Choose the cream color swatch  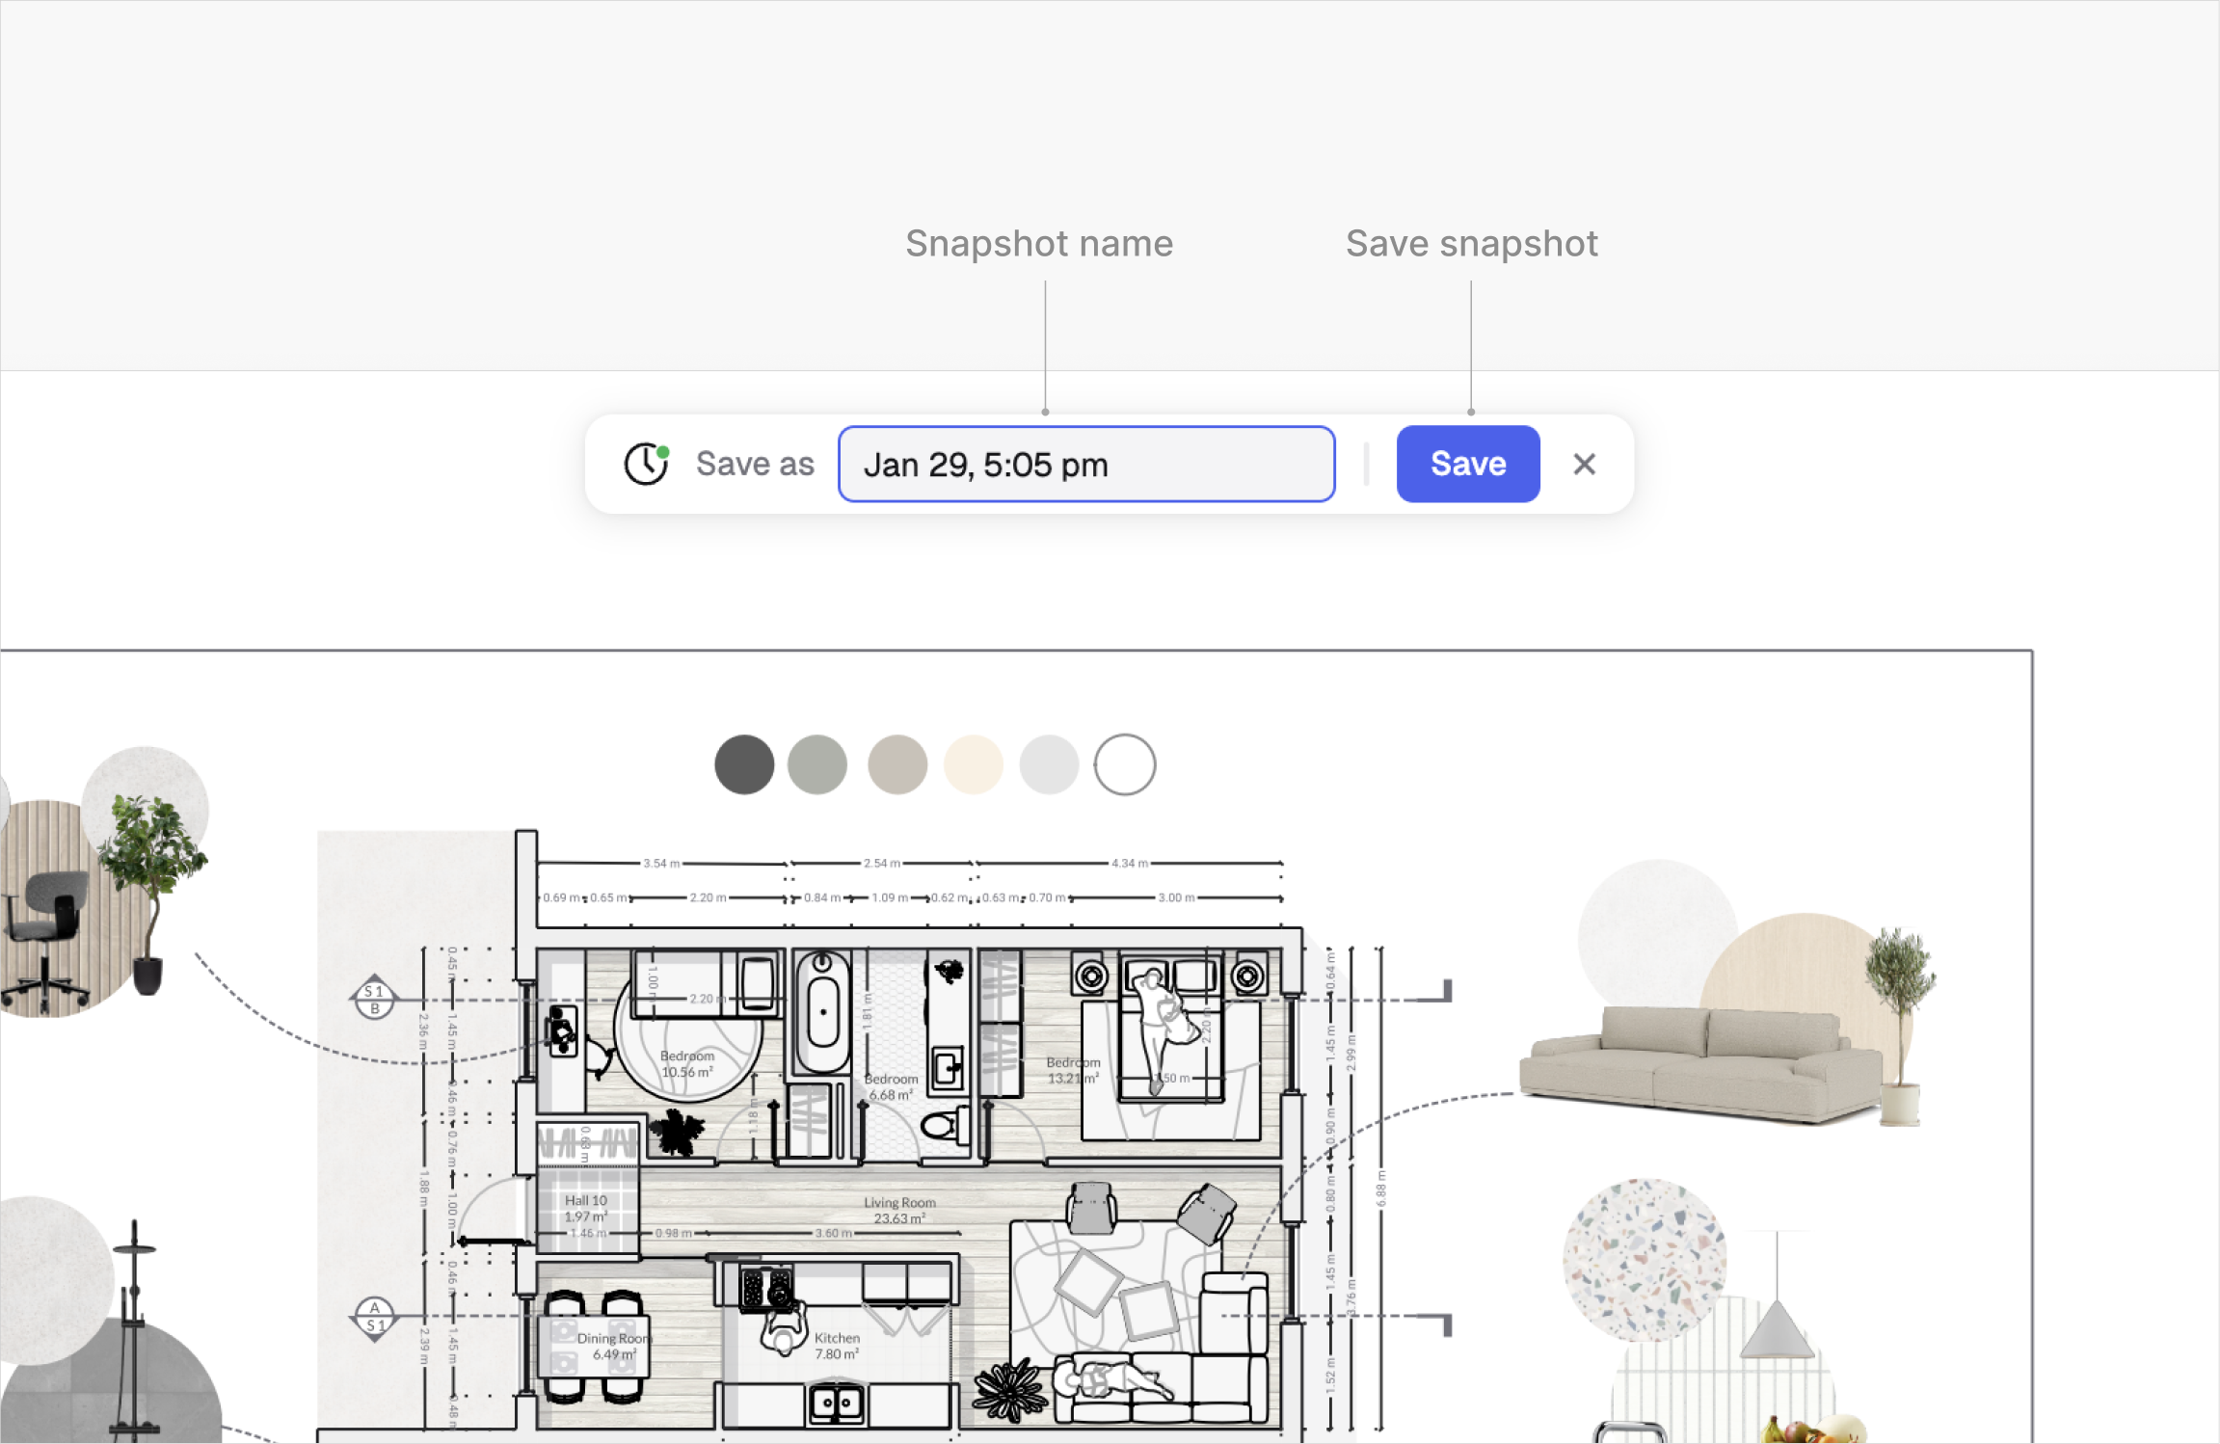[973, 765]
